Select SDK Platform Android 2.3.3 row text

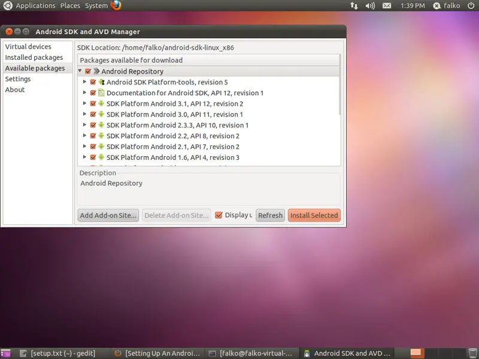(x=177, y=125)
